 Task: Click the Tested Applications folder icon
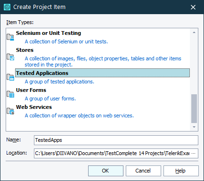tap(10, 77)
